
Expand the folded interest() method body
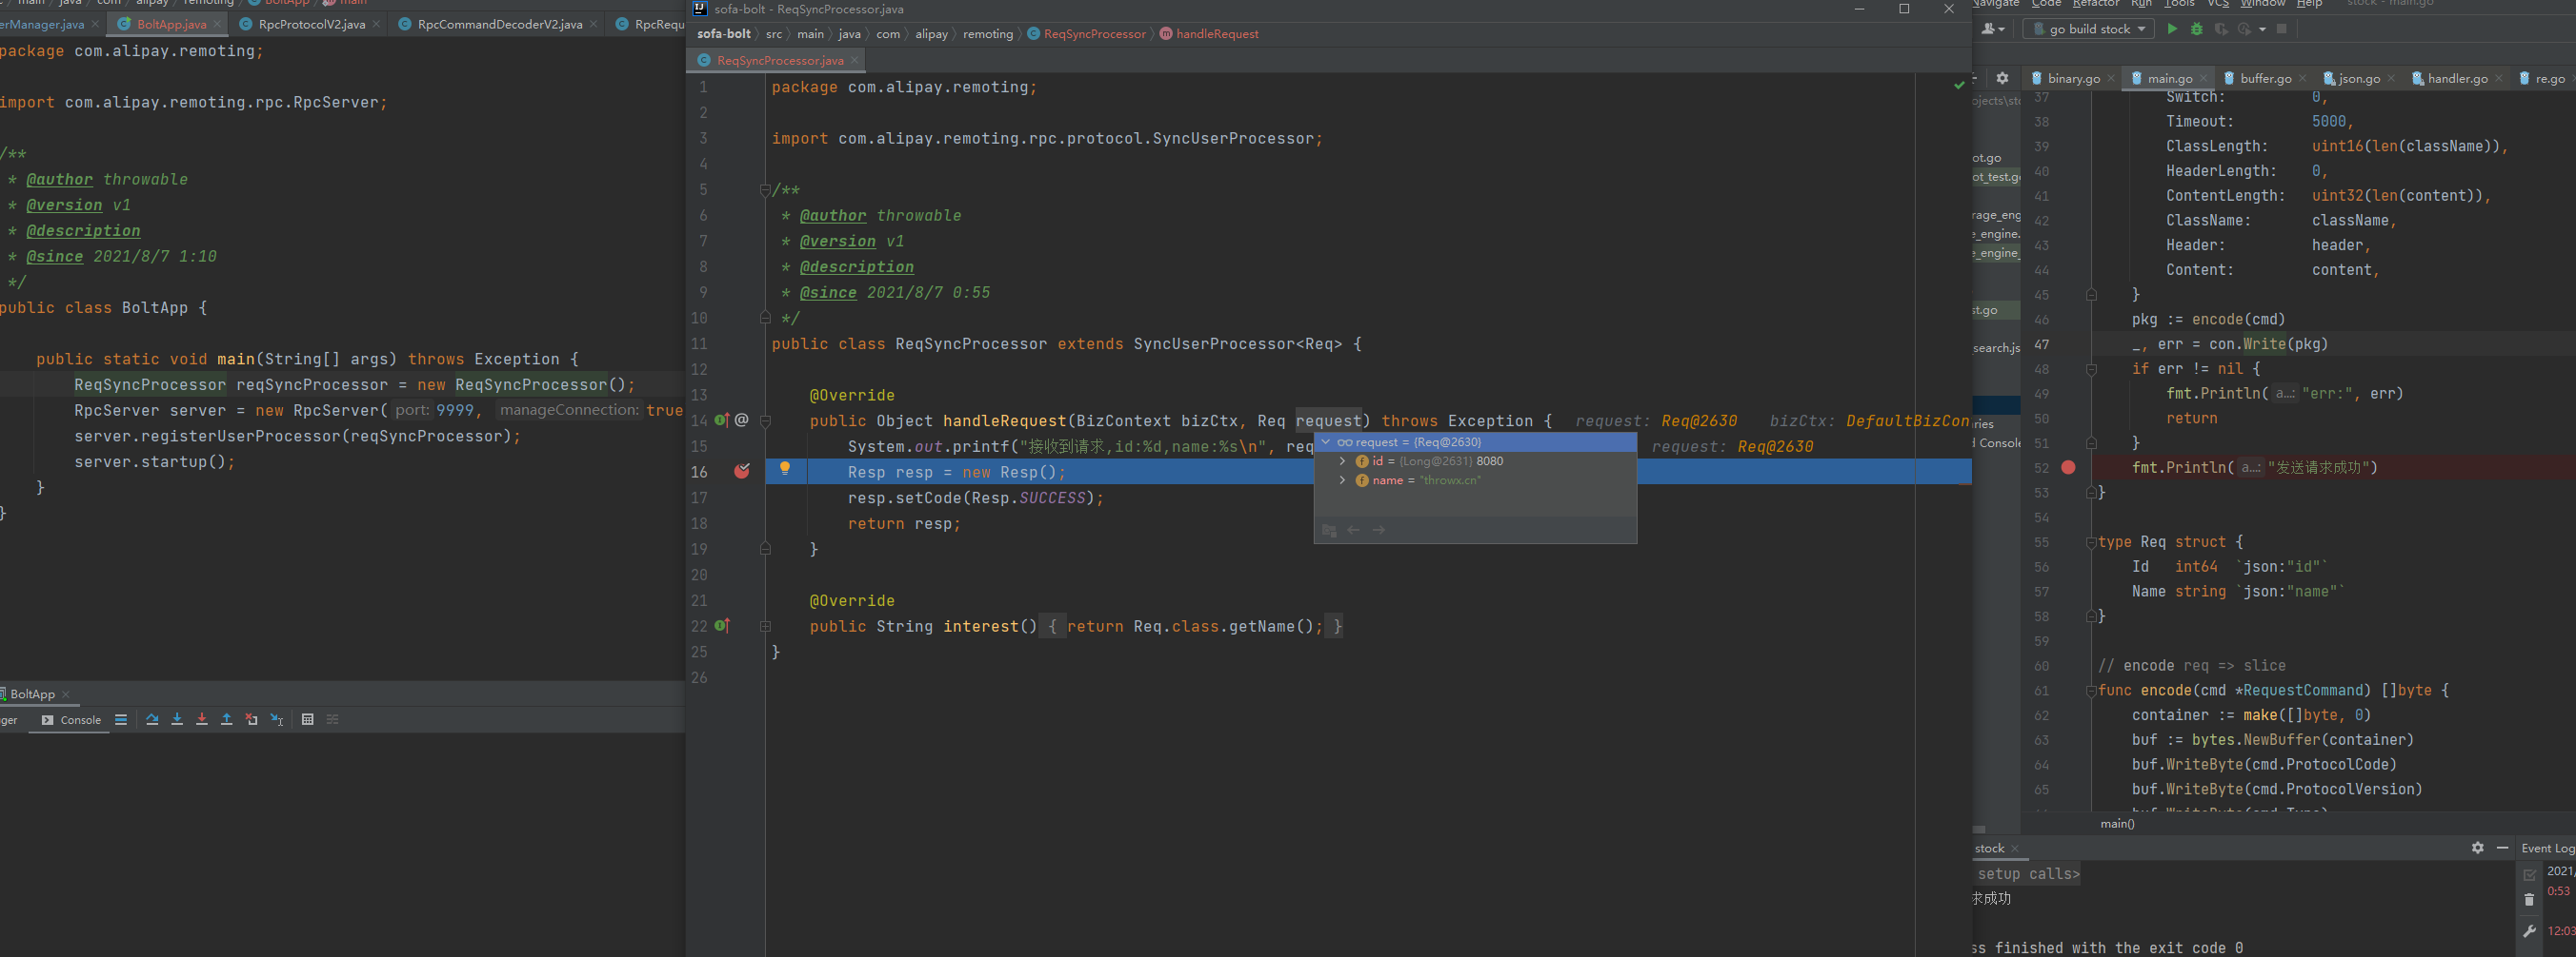[x=765, y=626]
